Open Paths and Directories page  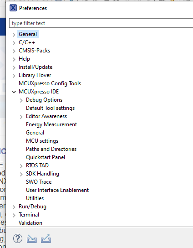tap(51, 149)
